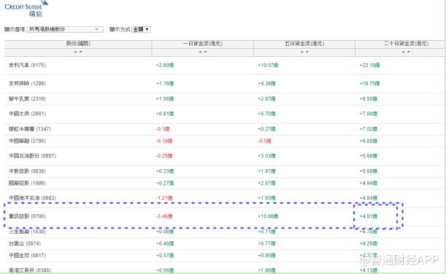446x274 pixels.
Task: Select stock 中國太保 (2601)
Action: (x=27, y=114)
